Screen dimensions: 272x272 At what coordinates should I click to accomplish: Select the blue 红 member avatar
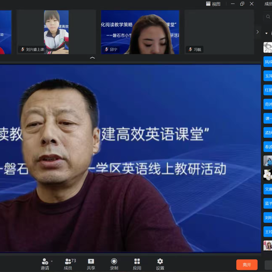pyautogui.click(x=267, y=90)
